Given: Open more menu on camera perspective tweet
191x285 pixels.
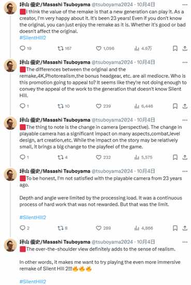Looking at the screenshot, I should (x=185, y=120).
